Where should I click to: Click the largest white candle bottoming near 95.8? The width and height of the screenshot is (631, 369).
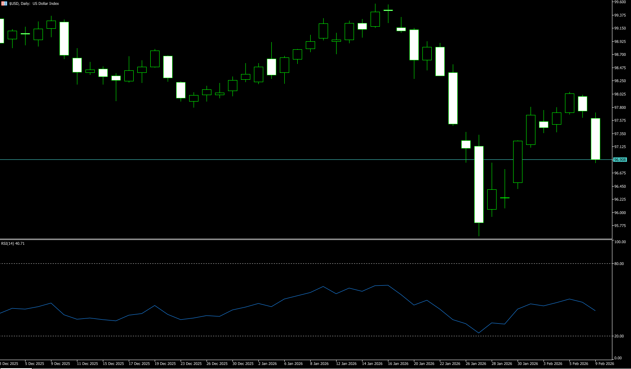pos(479,184)
